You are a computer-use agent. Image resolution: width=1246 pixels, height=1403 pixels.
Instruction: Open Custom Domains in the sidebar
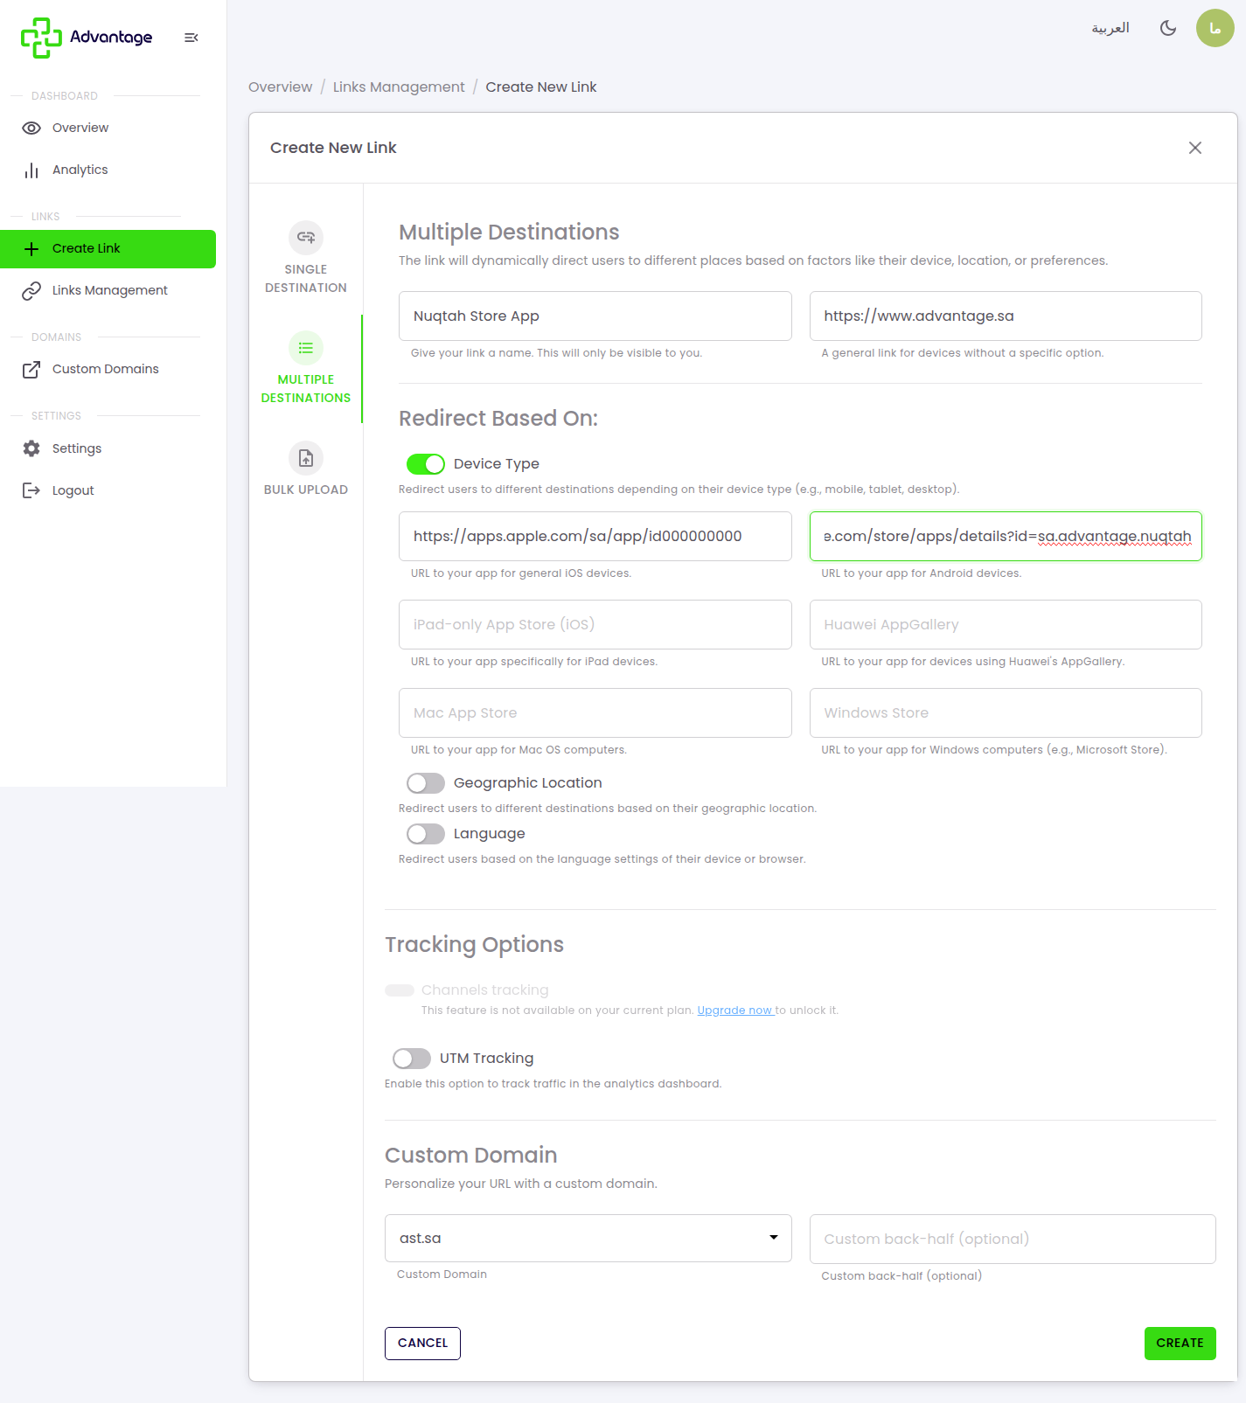click(108, 370)
